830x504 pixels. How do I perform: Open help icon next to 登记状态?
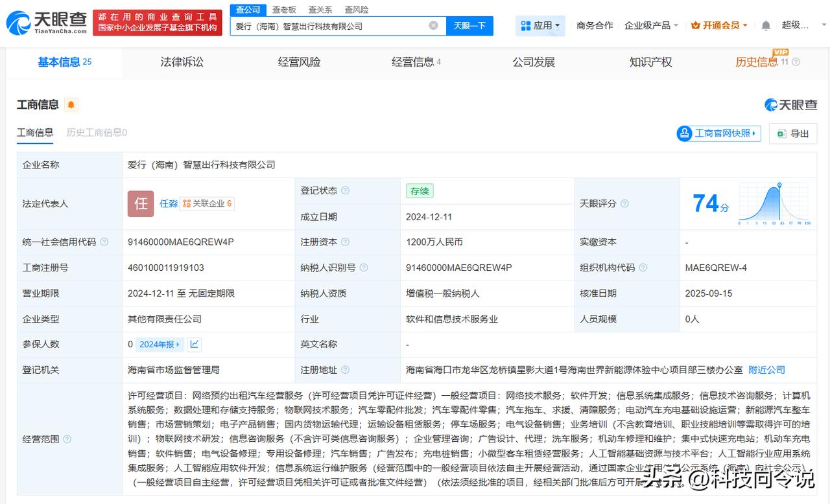345,190
